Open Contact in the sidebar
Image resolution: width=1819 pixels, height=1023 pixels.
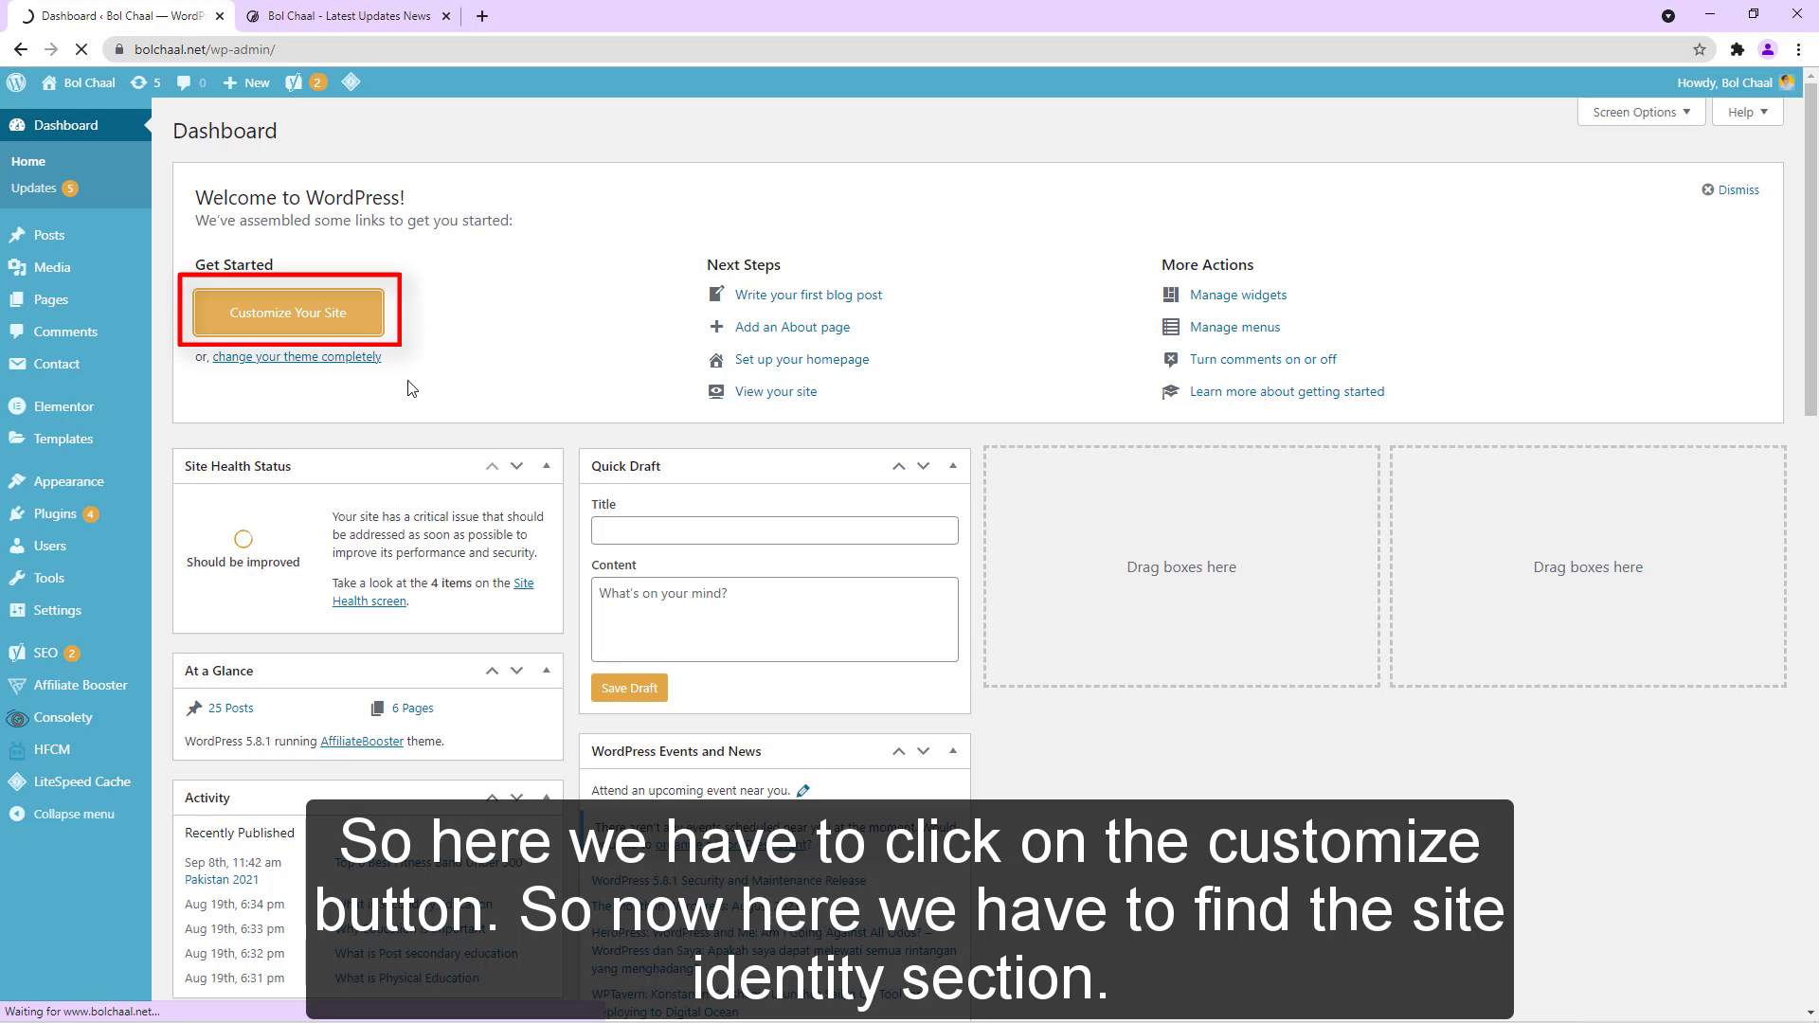(x=56, y=364)
